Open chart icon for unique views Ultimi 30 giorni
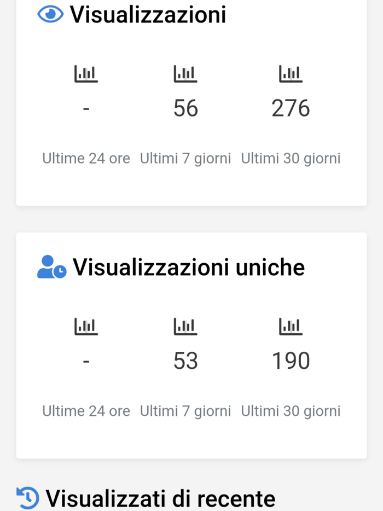Image resolution: width=383 pixels, height=511 pixels. point(291,327)
